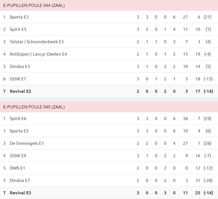Select the Sparta E3 team row

click(109, 17)
